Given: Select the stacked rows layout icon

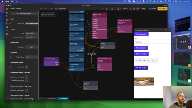Looking at the screenshot, I should (134, 9).
